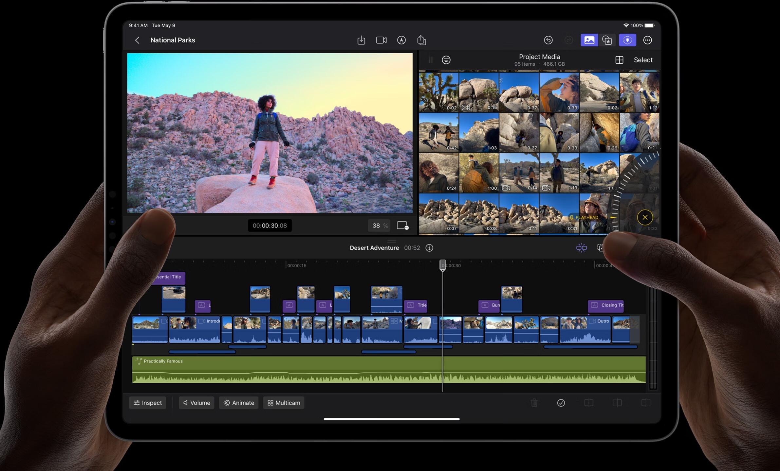Expand the clip inspector dropdown

(146, 403)
